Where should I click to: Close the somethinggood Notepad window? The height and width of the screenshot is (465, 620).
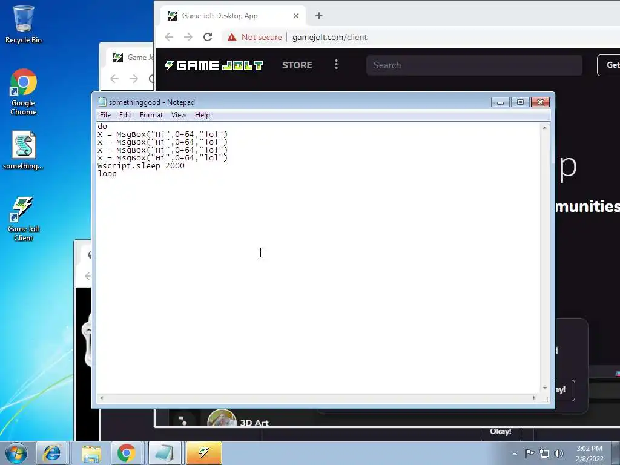[540, 102]
